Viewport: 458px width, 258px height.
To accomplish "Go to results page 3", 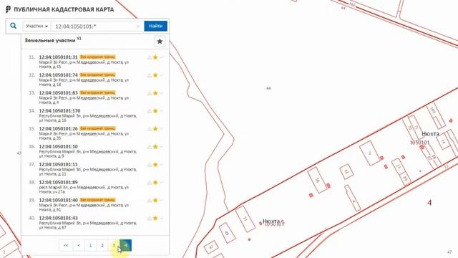I will [x=114, y=245].
